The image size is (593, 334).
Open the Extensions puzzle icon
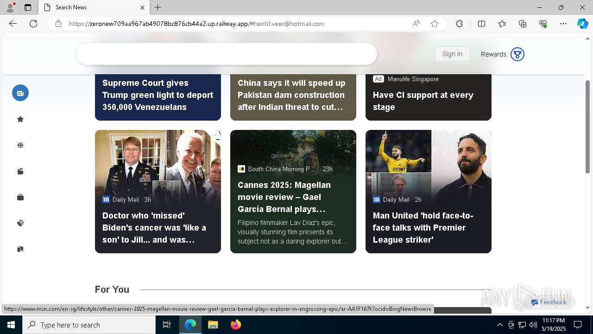tap(459, 24)
